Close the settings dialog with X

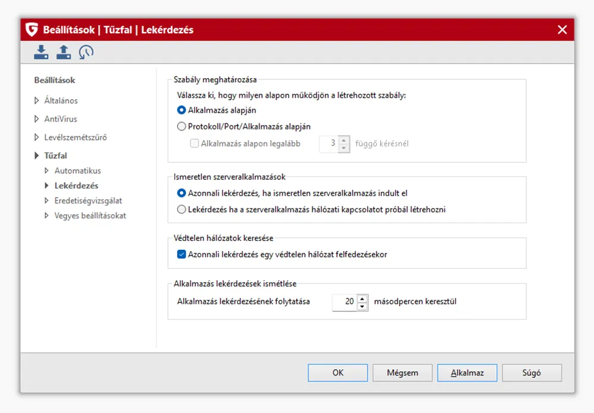tap(562, 30)
